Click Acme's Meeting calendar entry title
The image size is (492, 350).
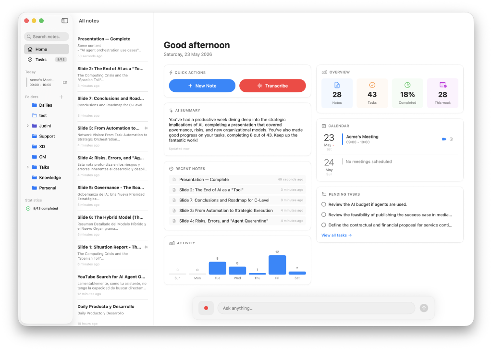(362, 137)
